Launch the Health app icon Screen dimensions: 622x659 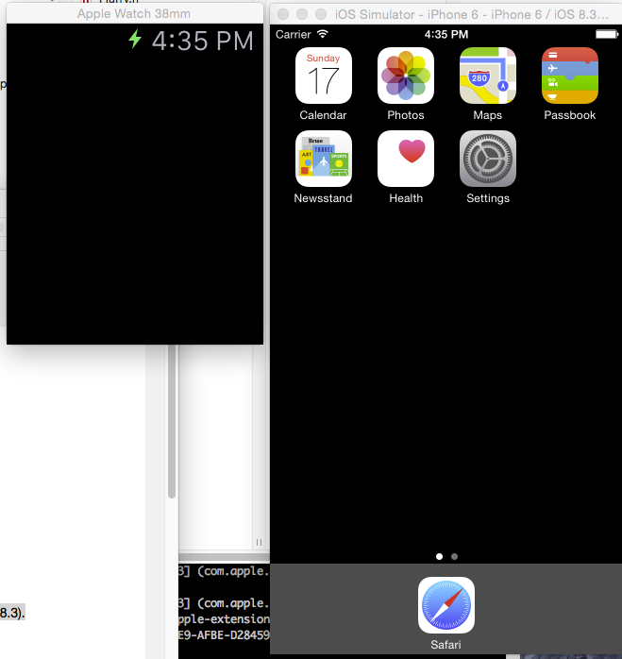(406, 159)
